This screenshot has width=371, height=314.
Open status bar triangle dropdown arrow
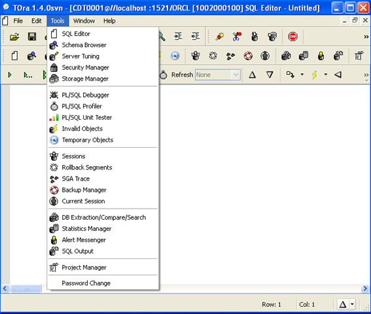pyautogui.click(x=352, y=304)
